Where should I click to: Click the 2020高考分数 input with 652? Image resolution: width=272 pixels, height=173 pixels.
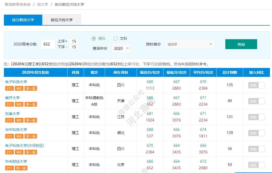[x=48, y=44]
